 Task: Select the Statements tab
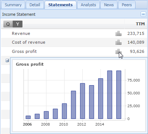[61, 5]
